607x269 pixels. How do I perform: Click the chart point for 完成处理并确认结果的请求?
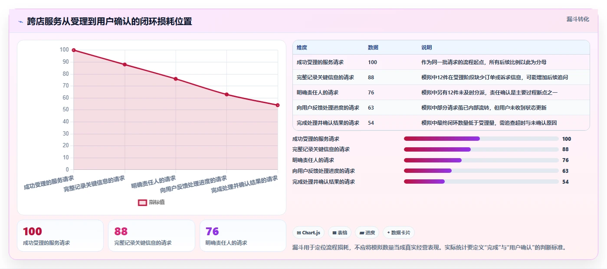(x=278, y=105)
